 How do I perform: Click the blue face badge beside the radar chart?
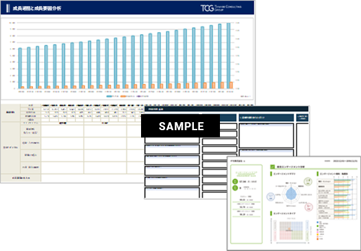click(271, 197)
